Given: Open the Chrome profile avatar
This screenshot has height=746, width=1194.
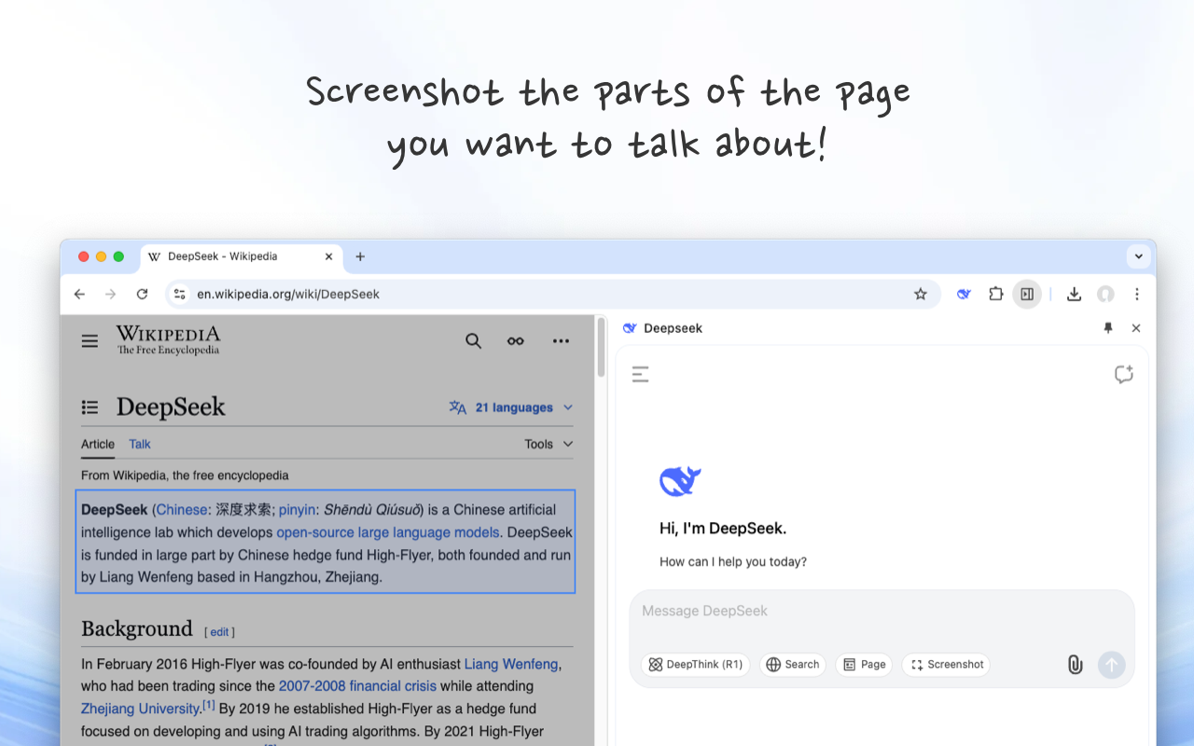Looking at the screenshot, I should pos(1105,294).
